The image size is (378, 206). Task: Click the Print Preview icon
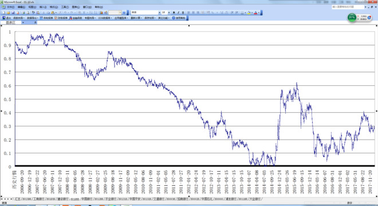[x=27, y=13]
